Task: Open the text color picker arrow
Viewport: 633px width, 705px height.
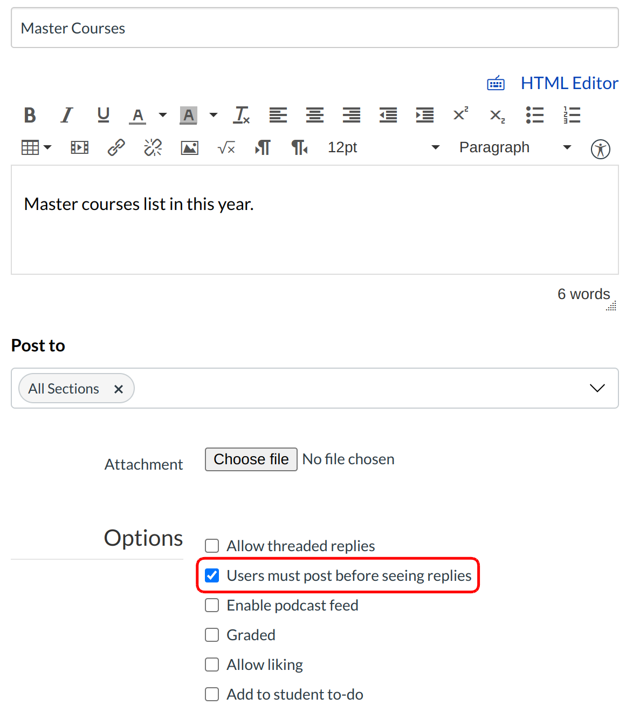Action: click(163, 115)
